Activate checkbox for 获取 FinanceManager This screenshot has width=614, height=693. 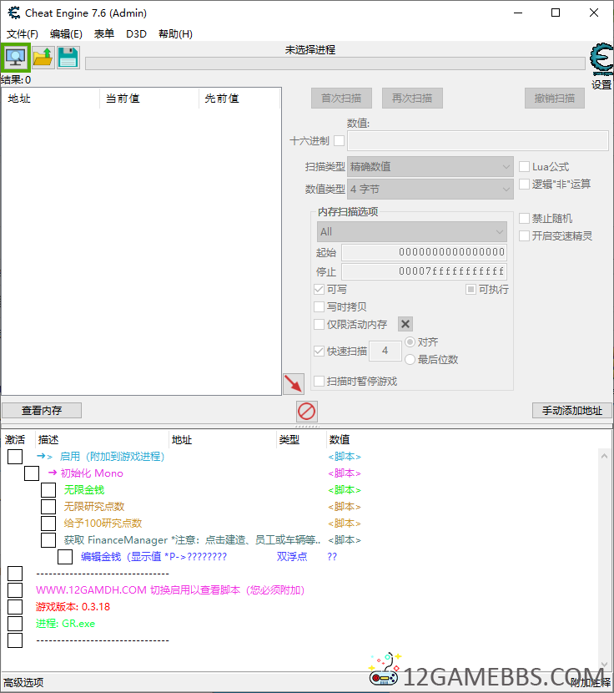pyautogui.click(x=48, y=540)
